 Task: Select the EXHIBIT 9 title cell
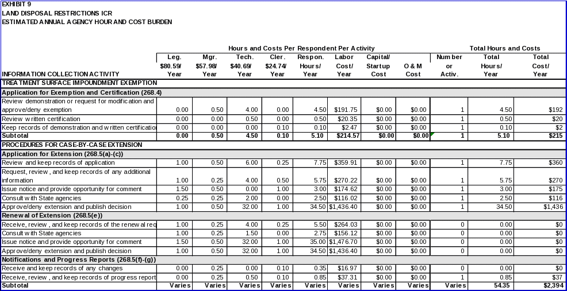17,4
